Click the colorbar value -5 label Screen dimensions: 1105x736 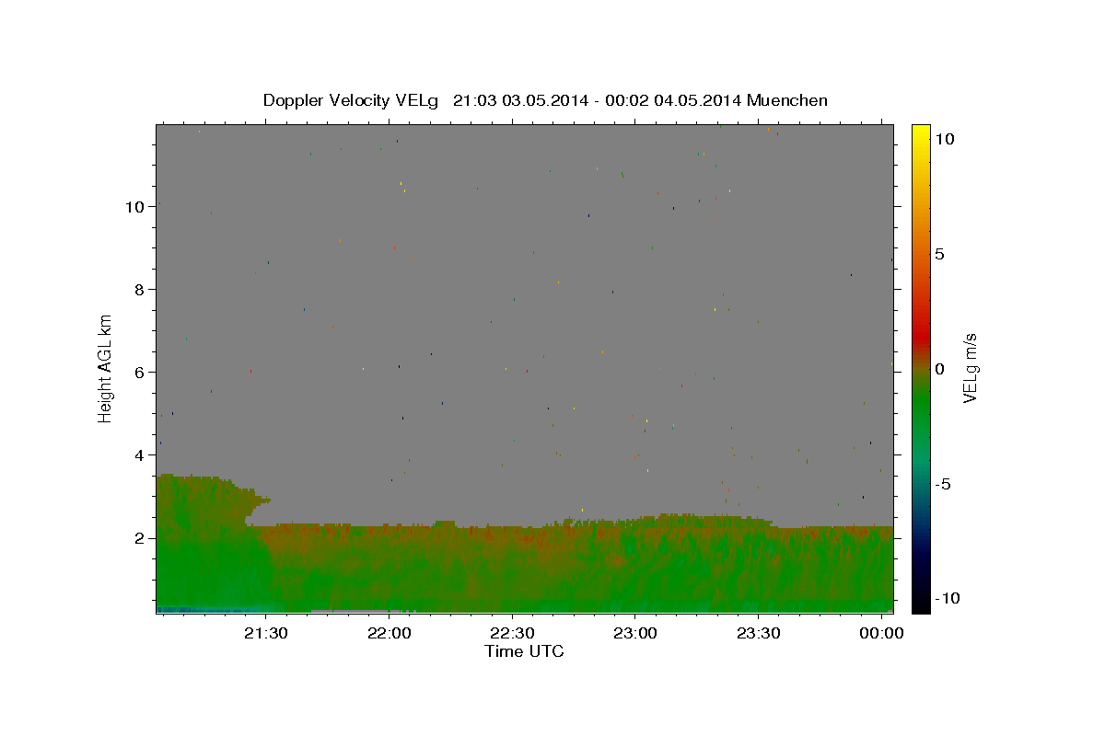point(943,484)
